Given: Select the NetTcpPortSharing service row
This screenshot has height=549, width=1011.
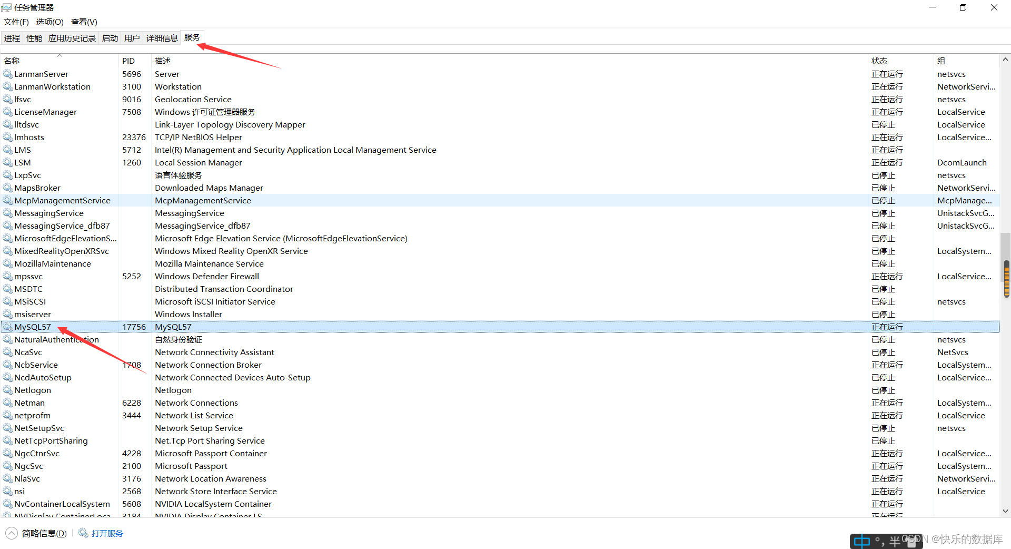Looking at the screenshot, I should pyautogui.click(x=500, y=440).
